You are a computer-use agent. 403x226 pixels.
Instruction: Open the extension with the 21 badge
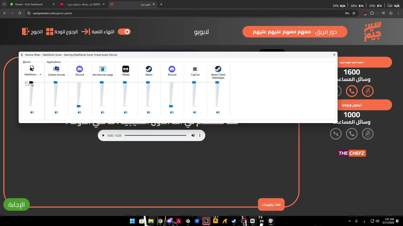(365, 13)
